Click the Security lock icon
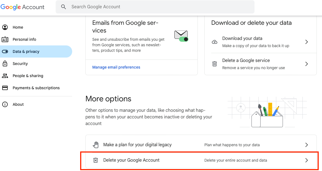Viewport: 322px width, 171px height. [x=5, y=63]
